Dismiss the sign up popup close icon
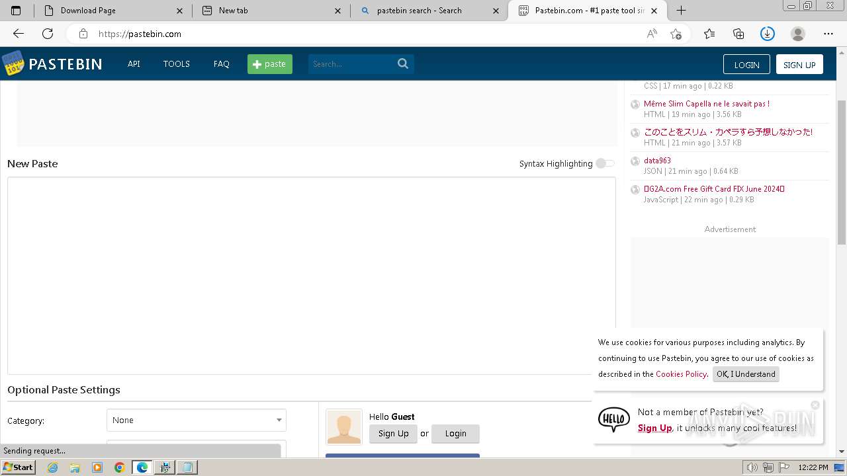 (x=815, y=405)
